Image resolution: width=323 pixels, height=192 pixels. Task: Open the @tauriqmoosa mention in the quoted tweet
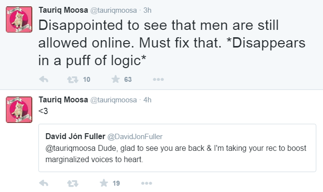[x=70, y=148]
